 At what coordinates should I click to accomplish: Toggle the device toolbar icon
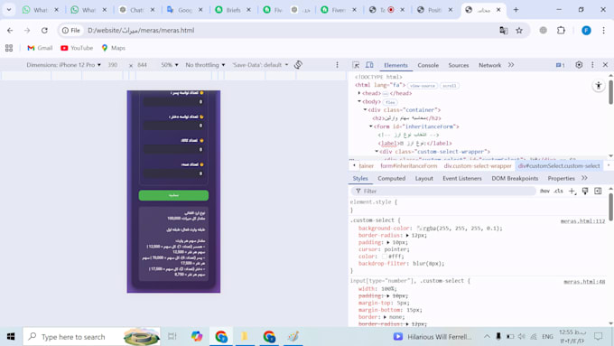[369, 65]
